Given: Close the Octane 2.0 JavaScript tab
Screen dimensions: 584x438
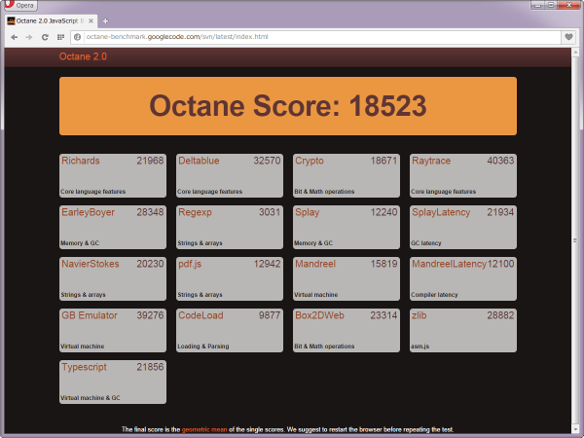Looking at the screenshot, I should pyautogui.click(x=91, y=20).
